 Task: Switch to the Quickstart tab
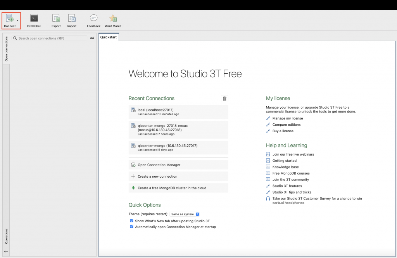point(109,37)
